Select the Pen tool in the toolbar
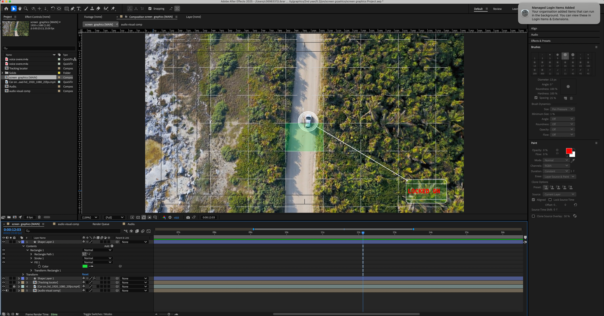 tap(72, 9)
